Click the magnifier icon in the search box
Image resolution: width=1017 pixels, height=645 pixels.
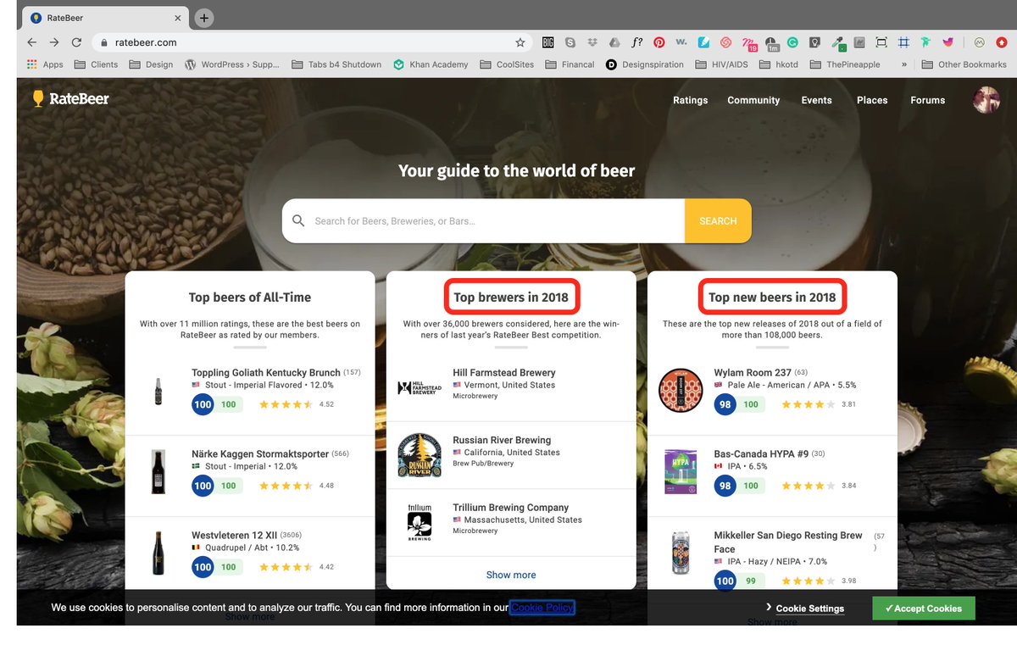[x=297, y=221]
